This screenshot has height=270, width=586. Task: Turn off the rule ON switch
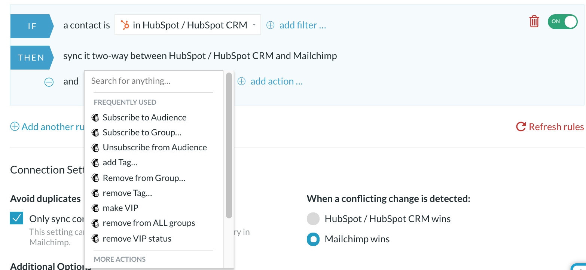click(562, 22)
